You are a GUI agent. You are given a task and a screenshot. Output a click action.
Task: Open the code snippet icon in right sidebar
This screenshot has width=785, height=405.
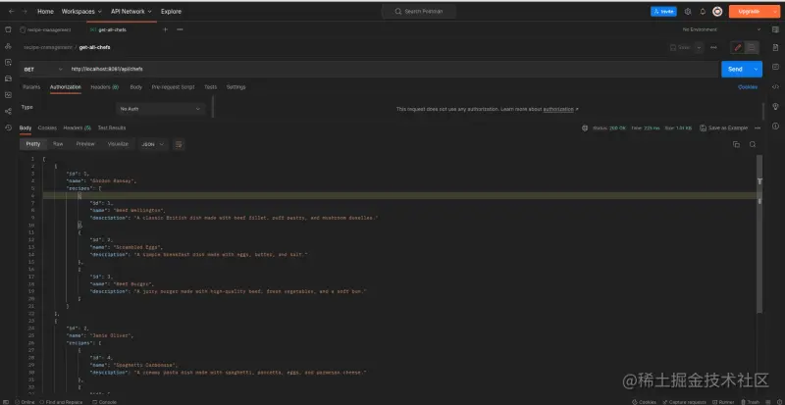point(775,86)
